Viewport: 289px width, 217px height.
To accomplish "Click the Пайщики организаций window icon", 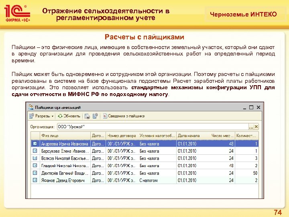I will tap(31, 107).
